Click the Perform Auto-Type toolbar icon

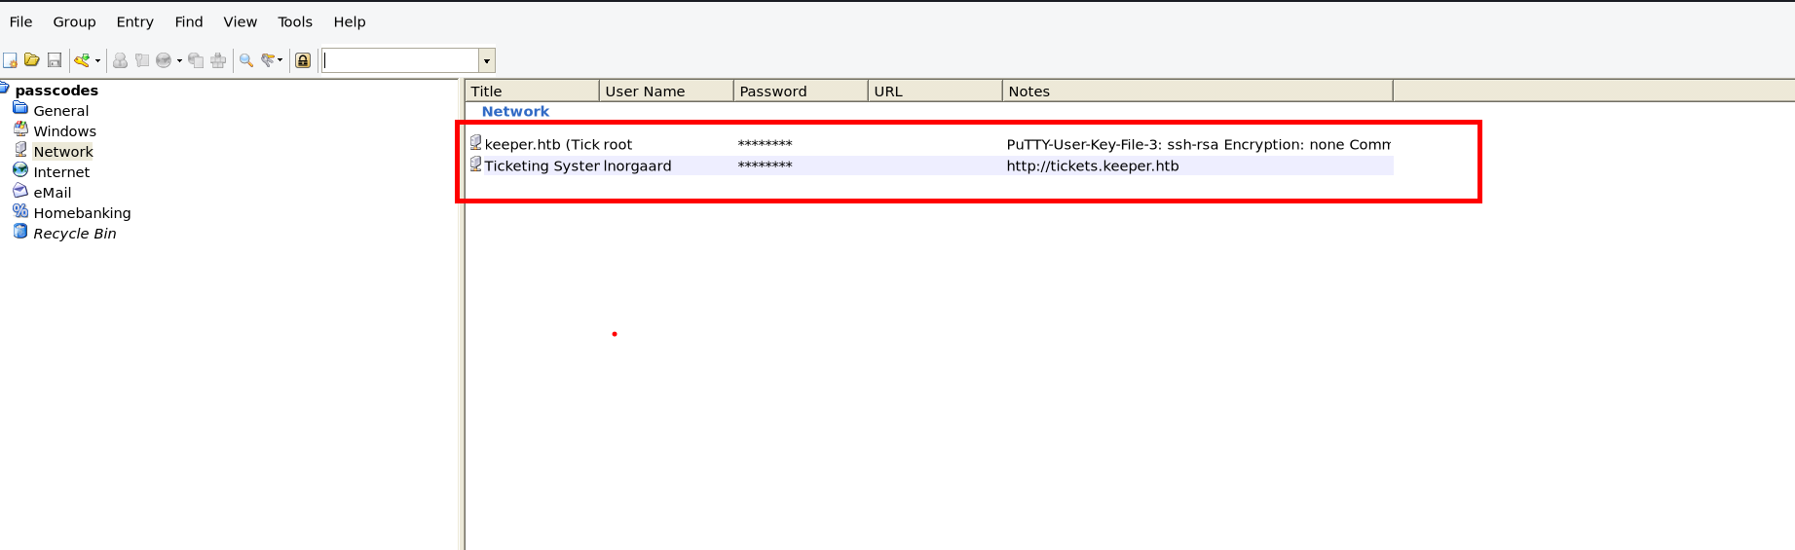tap(218, 60)
